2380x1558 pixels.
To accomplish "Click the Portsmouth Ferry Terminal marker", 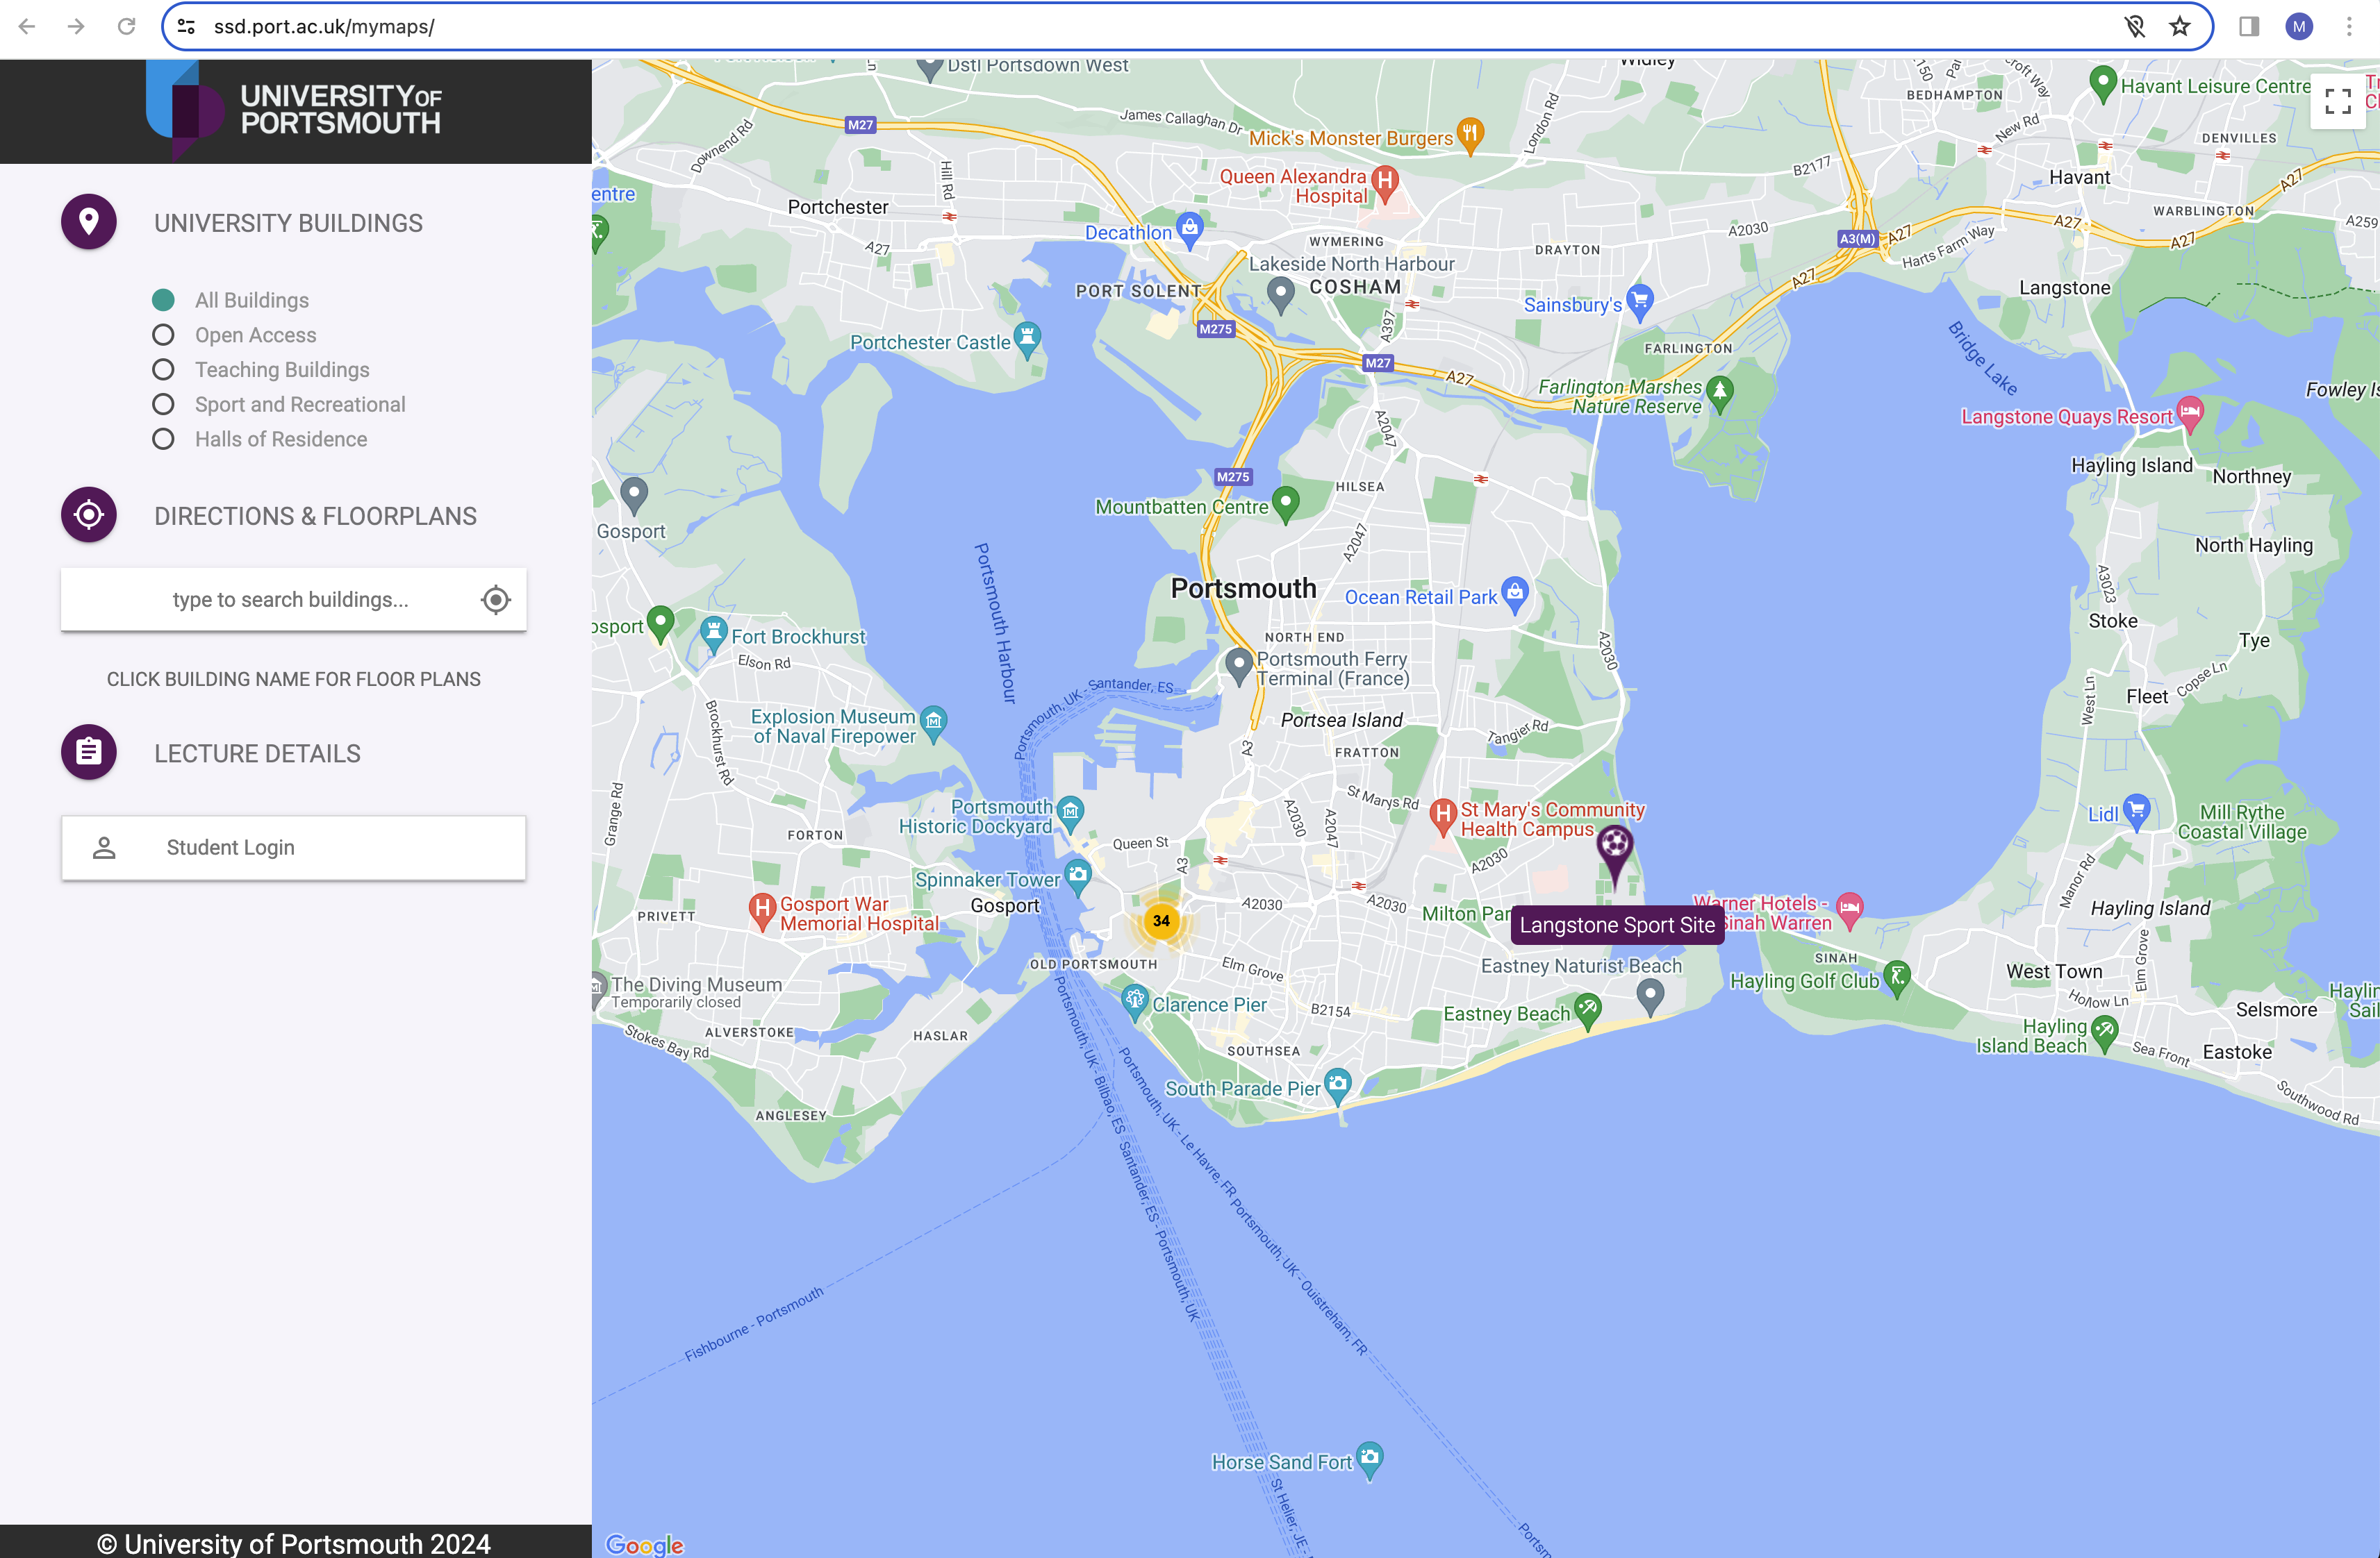I will pos(1238,664).
